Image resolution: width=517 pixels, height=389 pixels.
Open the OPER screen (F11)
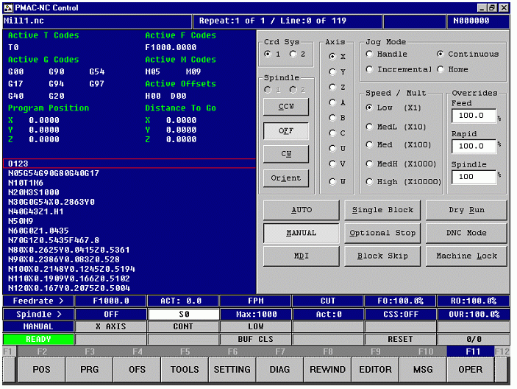[471, 370]
